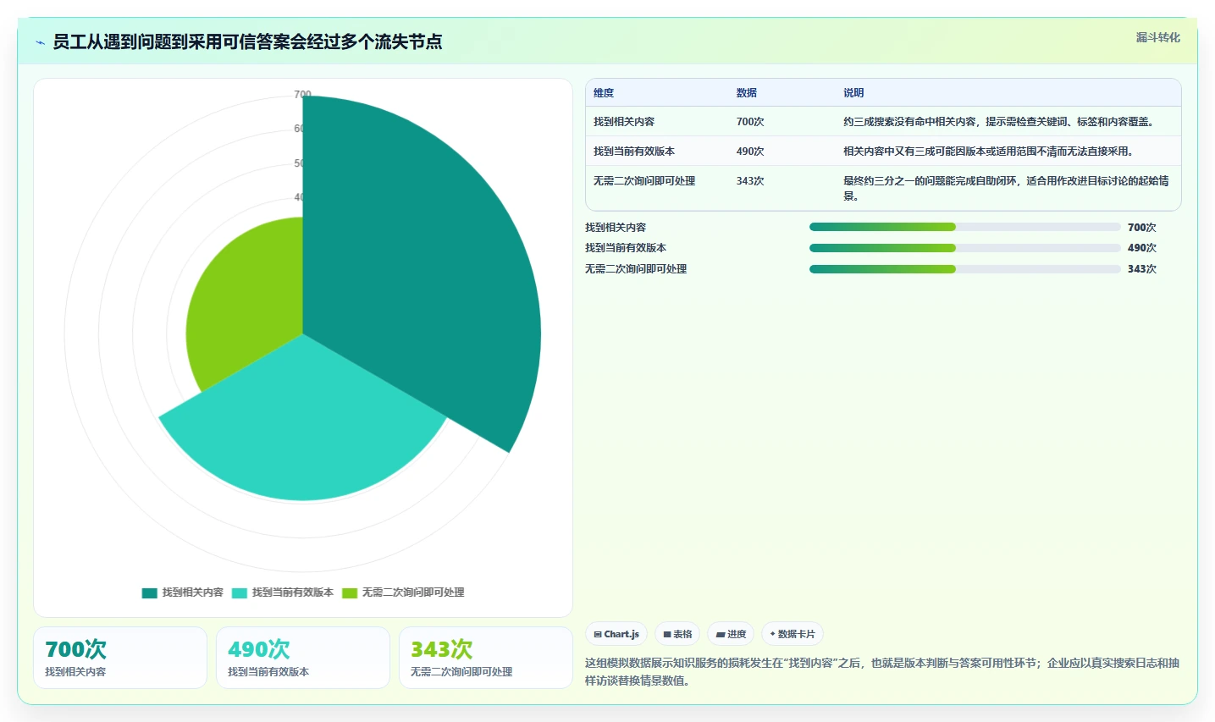Click the 找到相关内容 progress bar
Screen dimensions: 1215x722
point(965,227)
